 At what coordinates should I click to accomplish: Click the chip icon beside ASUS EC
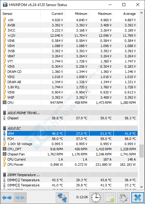coord(5,128)
